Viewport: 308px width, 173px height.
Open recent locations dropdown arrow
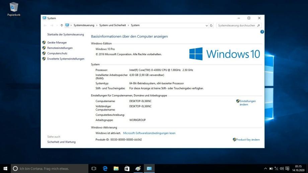[57, 25]
